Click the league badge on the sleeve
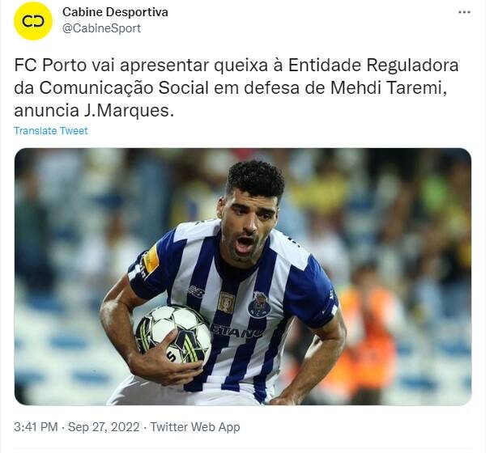494x453 pixels. [151, 259]
